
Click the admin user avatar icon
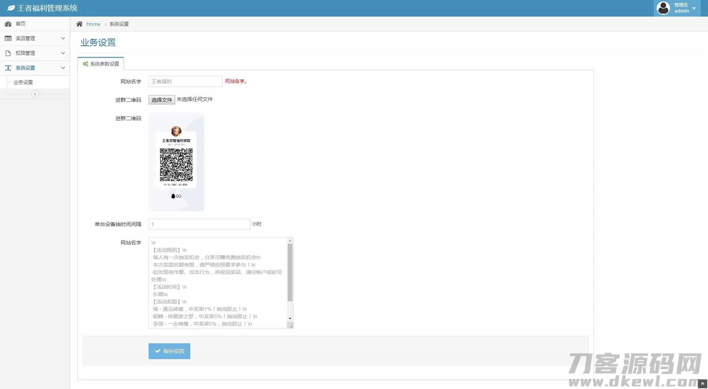[x=663, y=8]
